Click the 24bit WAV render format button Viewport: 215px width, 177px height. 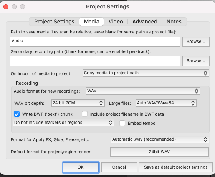click(159, 152)
